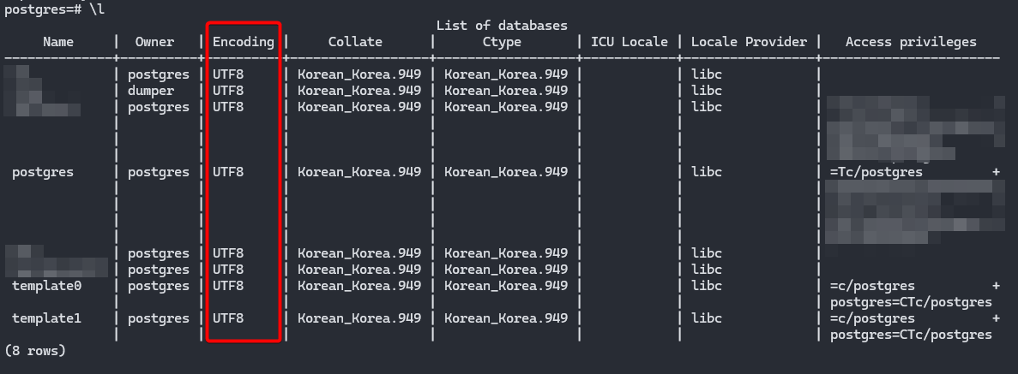1018x374 pixels.
Task: Click the Encoding column header
Action: point(244,42)
